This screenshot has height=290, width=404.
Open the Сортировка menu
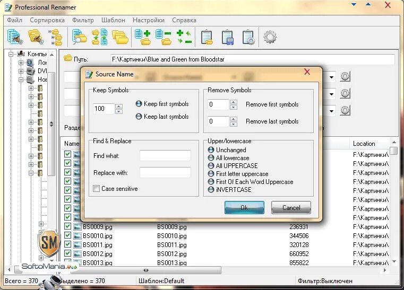pos(47,20)
